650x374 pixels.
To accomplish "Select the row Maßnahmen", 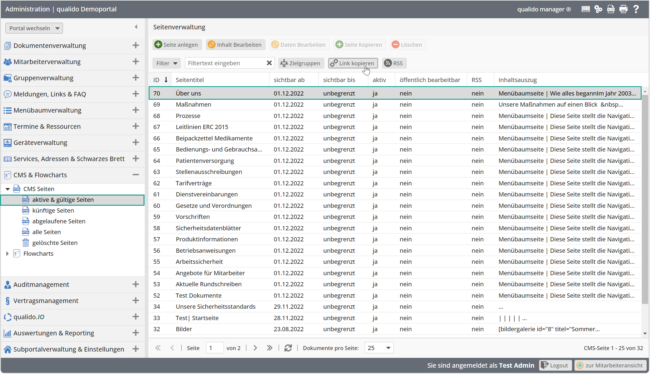I will [395, 105].
